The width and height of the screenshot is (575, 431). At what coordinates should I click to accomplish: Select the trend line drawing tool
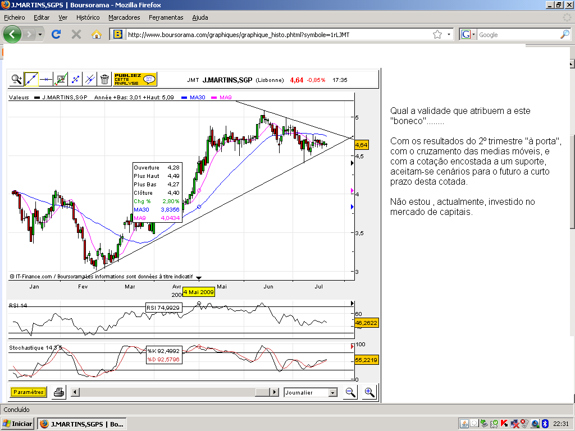point(31,79)
